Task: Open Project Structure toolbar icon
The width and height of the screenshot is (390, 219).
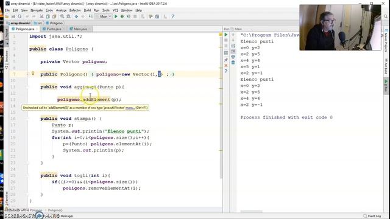Action: tap(157, 16)
